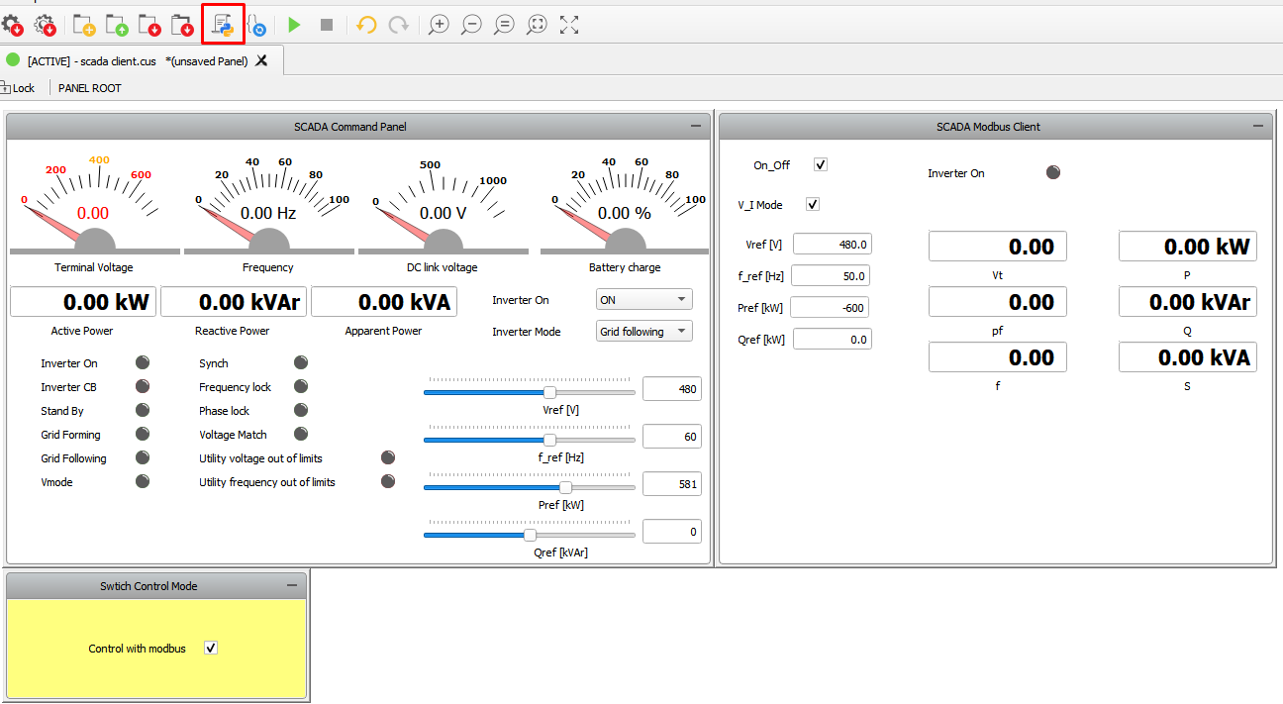Click the fullscreen expand arrows icon
Viewport: 1283px width, 704px height.
[569, 25]
